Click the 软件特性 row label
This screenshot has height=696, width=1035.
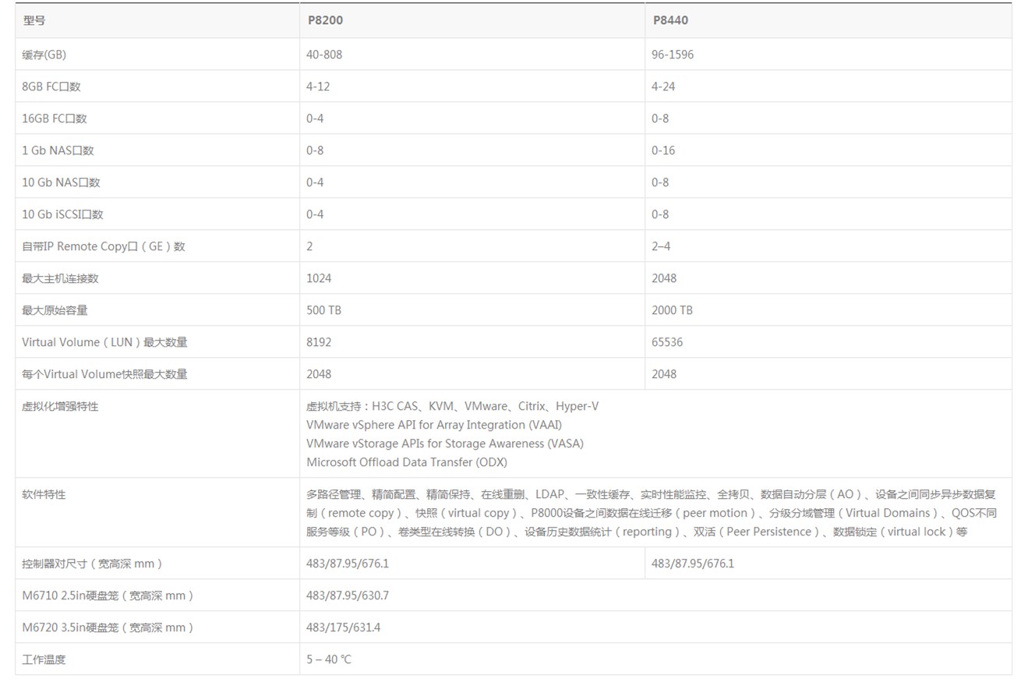[44, 494]
